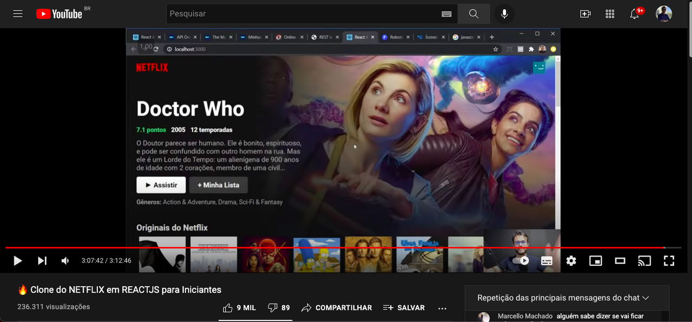Click SALVAR to save the video

point(404,307)
